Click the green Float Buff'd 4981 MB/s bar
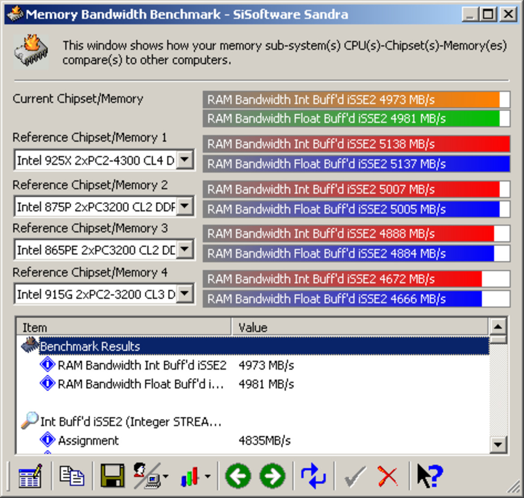The image size is (524, 498). click(x=356, y=119)
